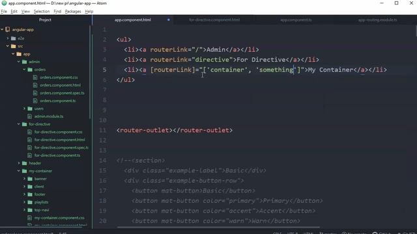The width and height of the screenshot is (417, 234).
Task: Click the 'something' string on line 5
Action: pyautogui.click(x=276, y=70)
